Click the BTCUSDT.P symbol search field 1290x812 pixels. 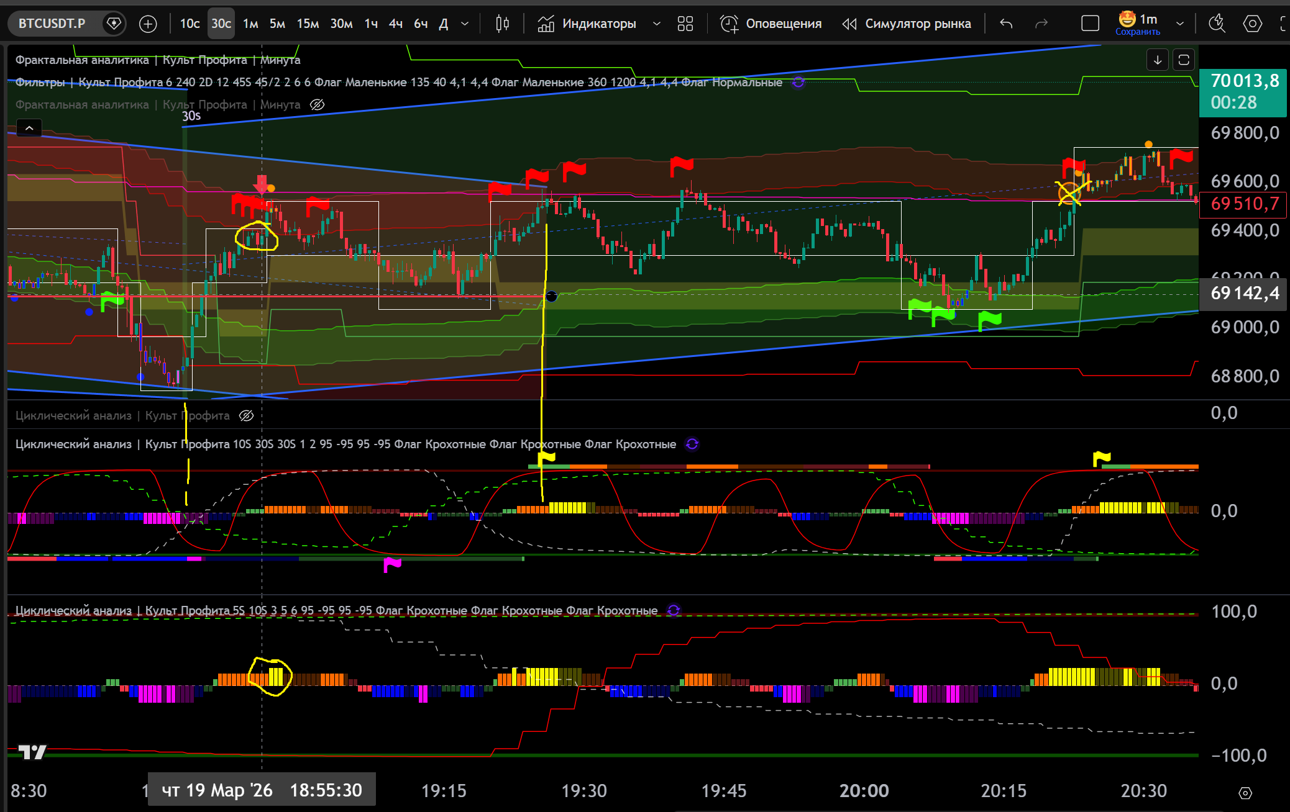[x=52, y=24]
